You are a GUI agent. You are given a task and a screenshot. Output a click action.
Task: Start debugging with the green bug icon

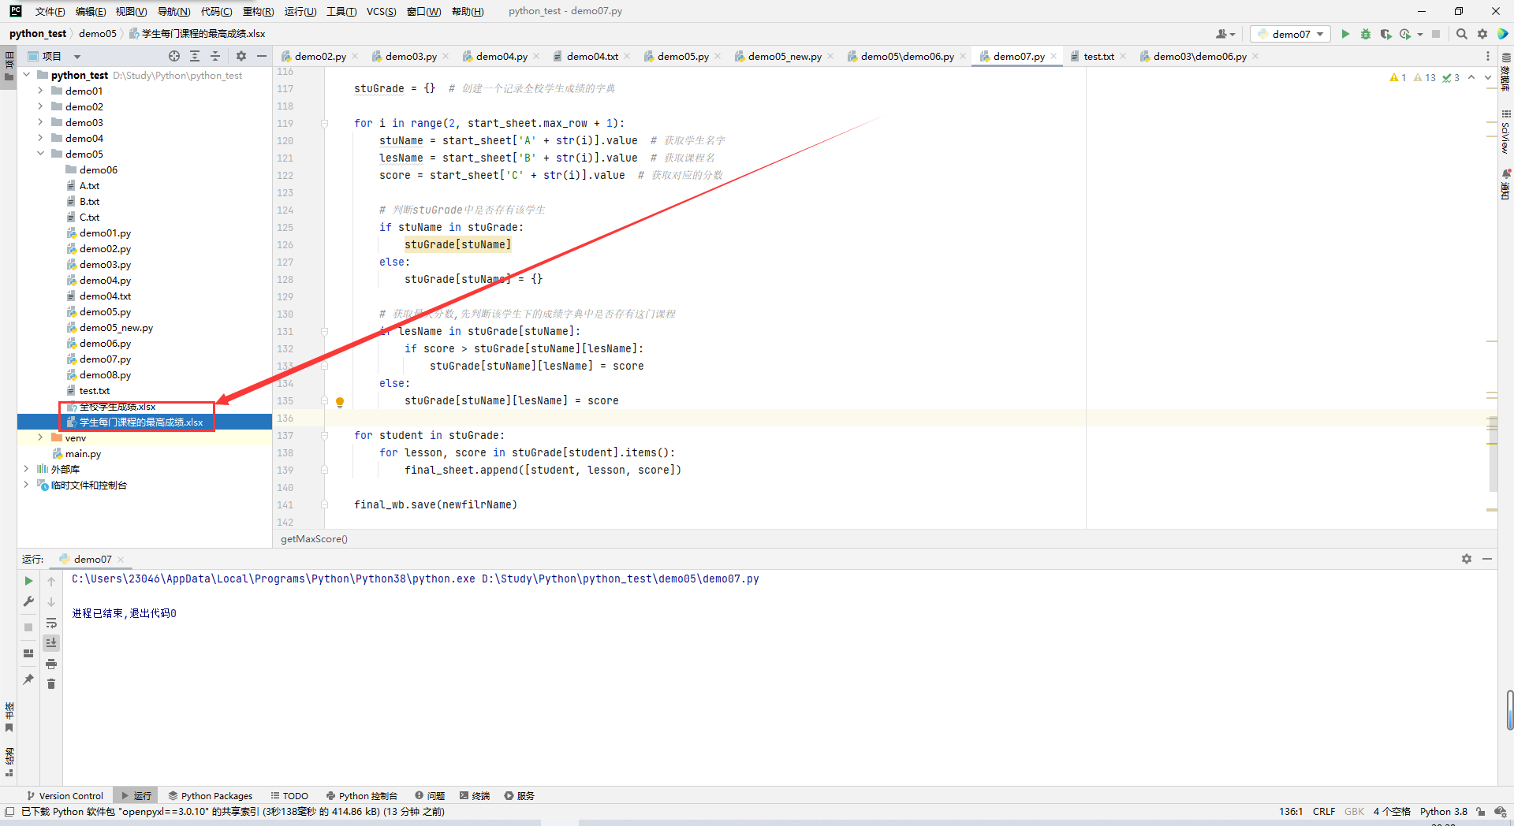(1366, 34)
